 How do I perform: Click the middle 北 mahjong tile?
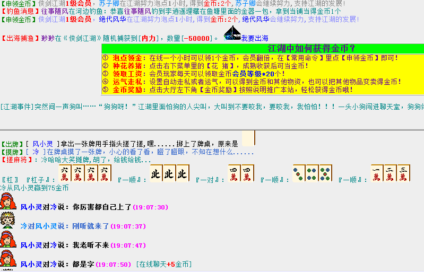(x=169, y=173)
